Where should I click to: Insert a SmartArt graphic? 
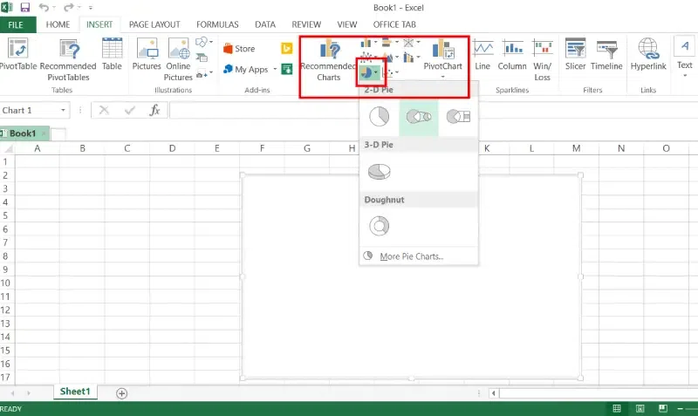[202, 58]
